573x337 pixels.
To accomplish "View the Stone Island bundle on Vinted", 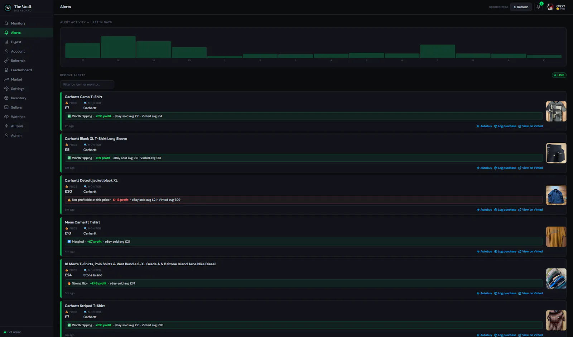I will tap(530, 293).
